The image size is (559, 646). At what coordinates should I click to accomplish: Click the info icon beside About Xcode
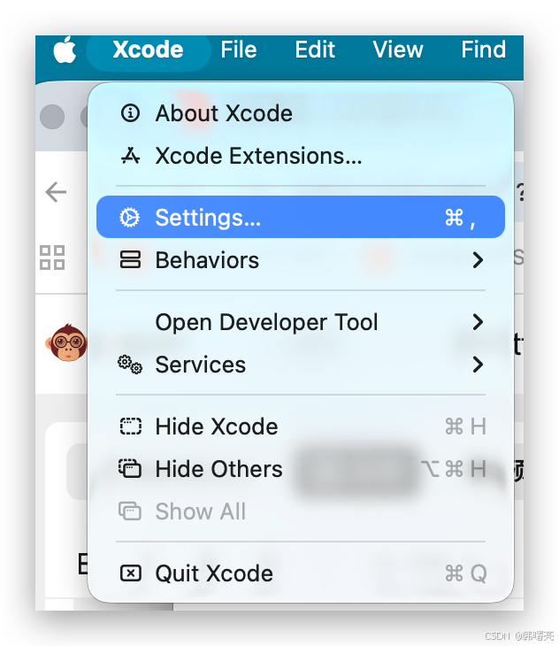pyautogui.click(x=131, y=113)
